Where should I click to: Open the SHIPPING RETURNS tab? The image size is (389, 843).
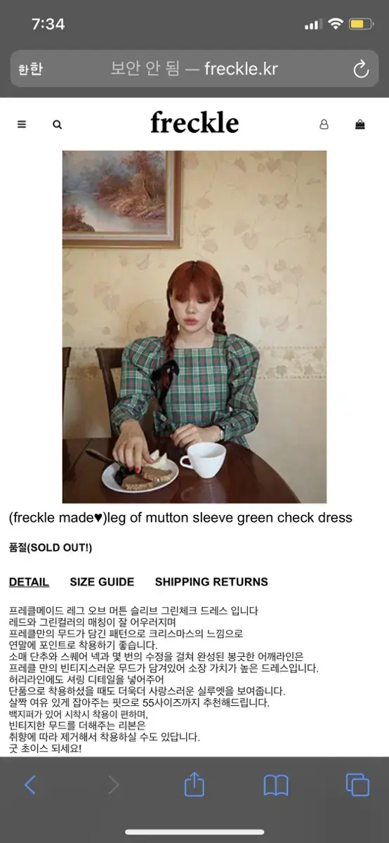coord(211,582)
